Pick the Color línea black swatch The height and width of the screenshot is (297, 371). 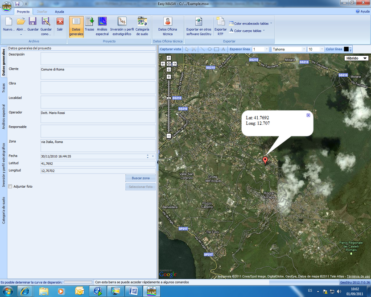(346, 49)
